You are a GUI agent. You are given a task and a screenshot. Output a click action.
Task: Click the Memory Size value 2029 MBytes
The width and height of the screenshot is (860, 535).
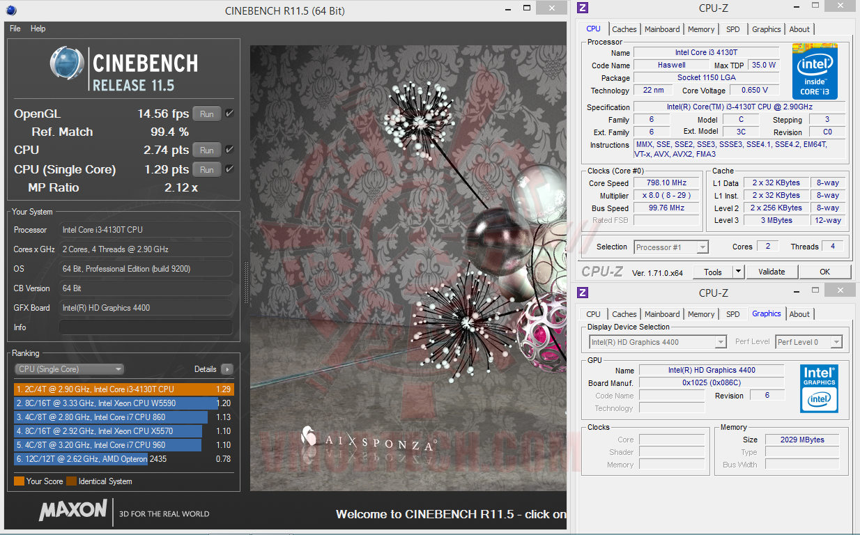pos(802,440)
